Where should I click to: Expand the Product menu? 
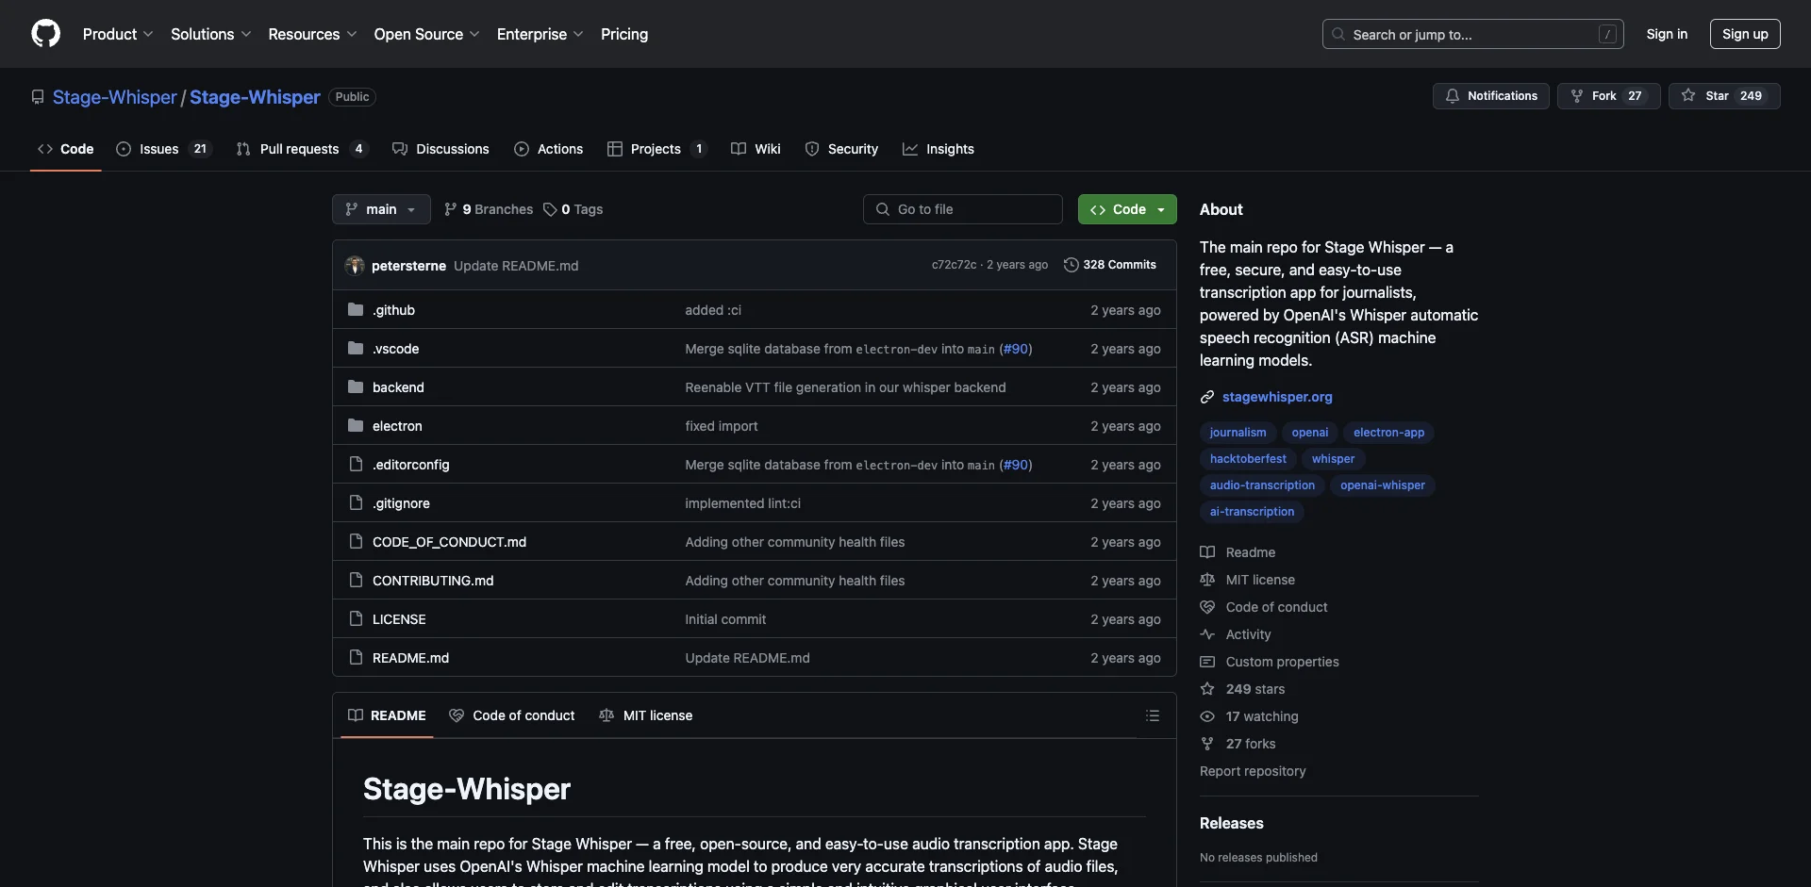(x=118, y=34)
